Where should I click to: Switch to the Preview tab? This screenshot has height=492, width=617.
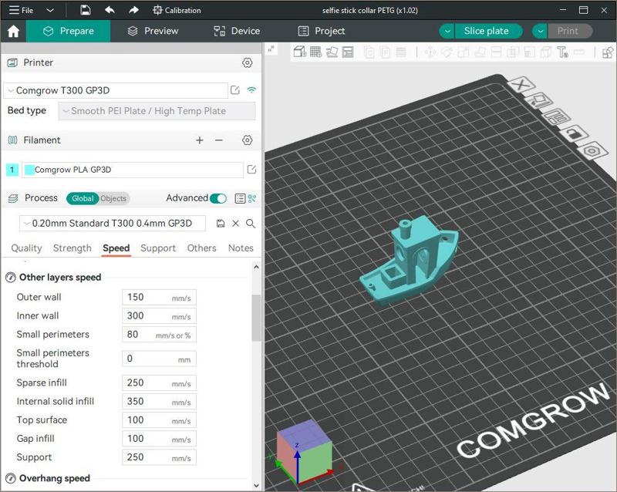coord(153,31)
